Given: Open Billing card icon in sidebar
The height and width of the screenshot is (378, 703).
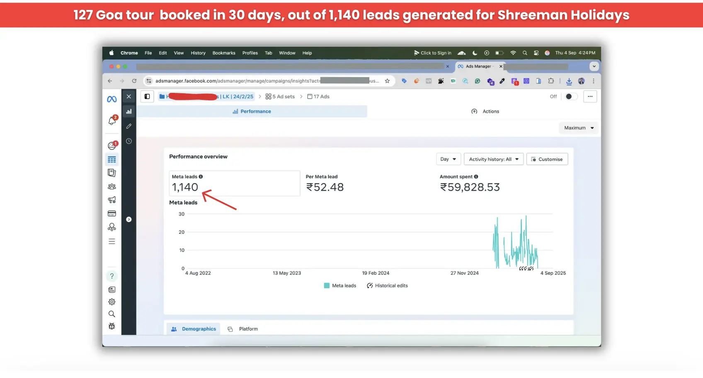Looking at the screenshot, I should 112,213.
